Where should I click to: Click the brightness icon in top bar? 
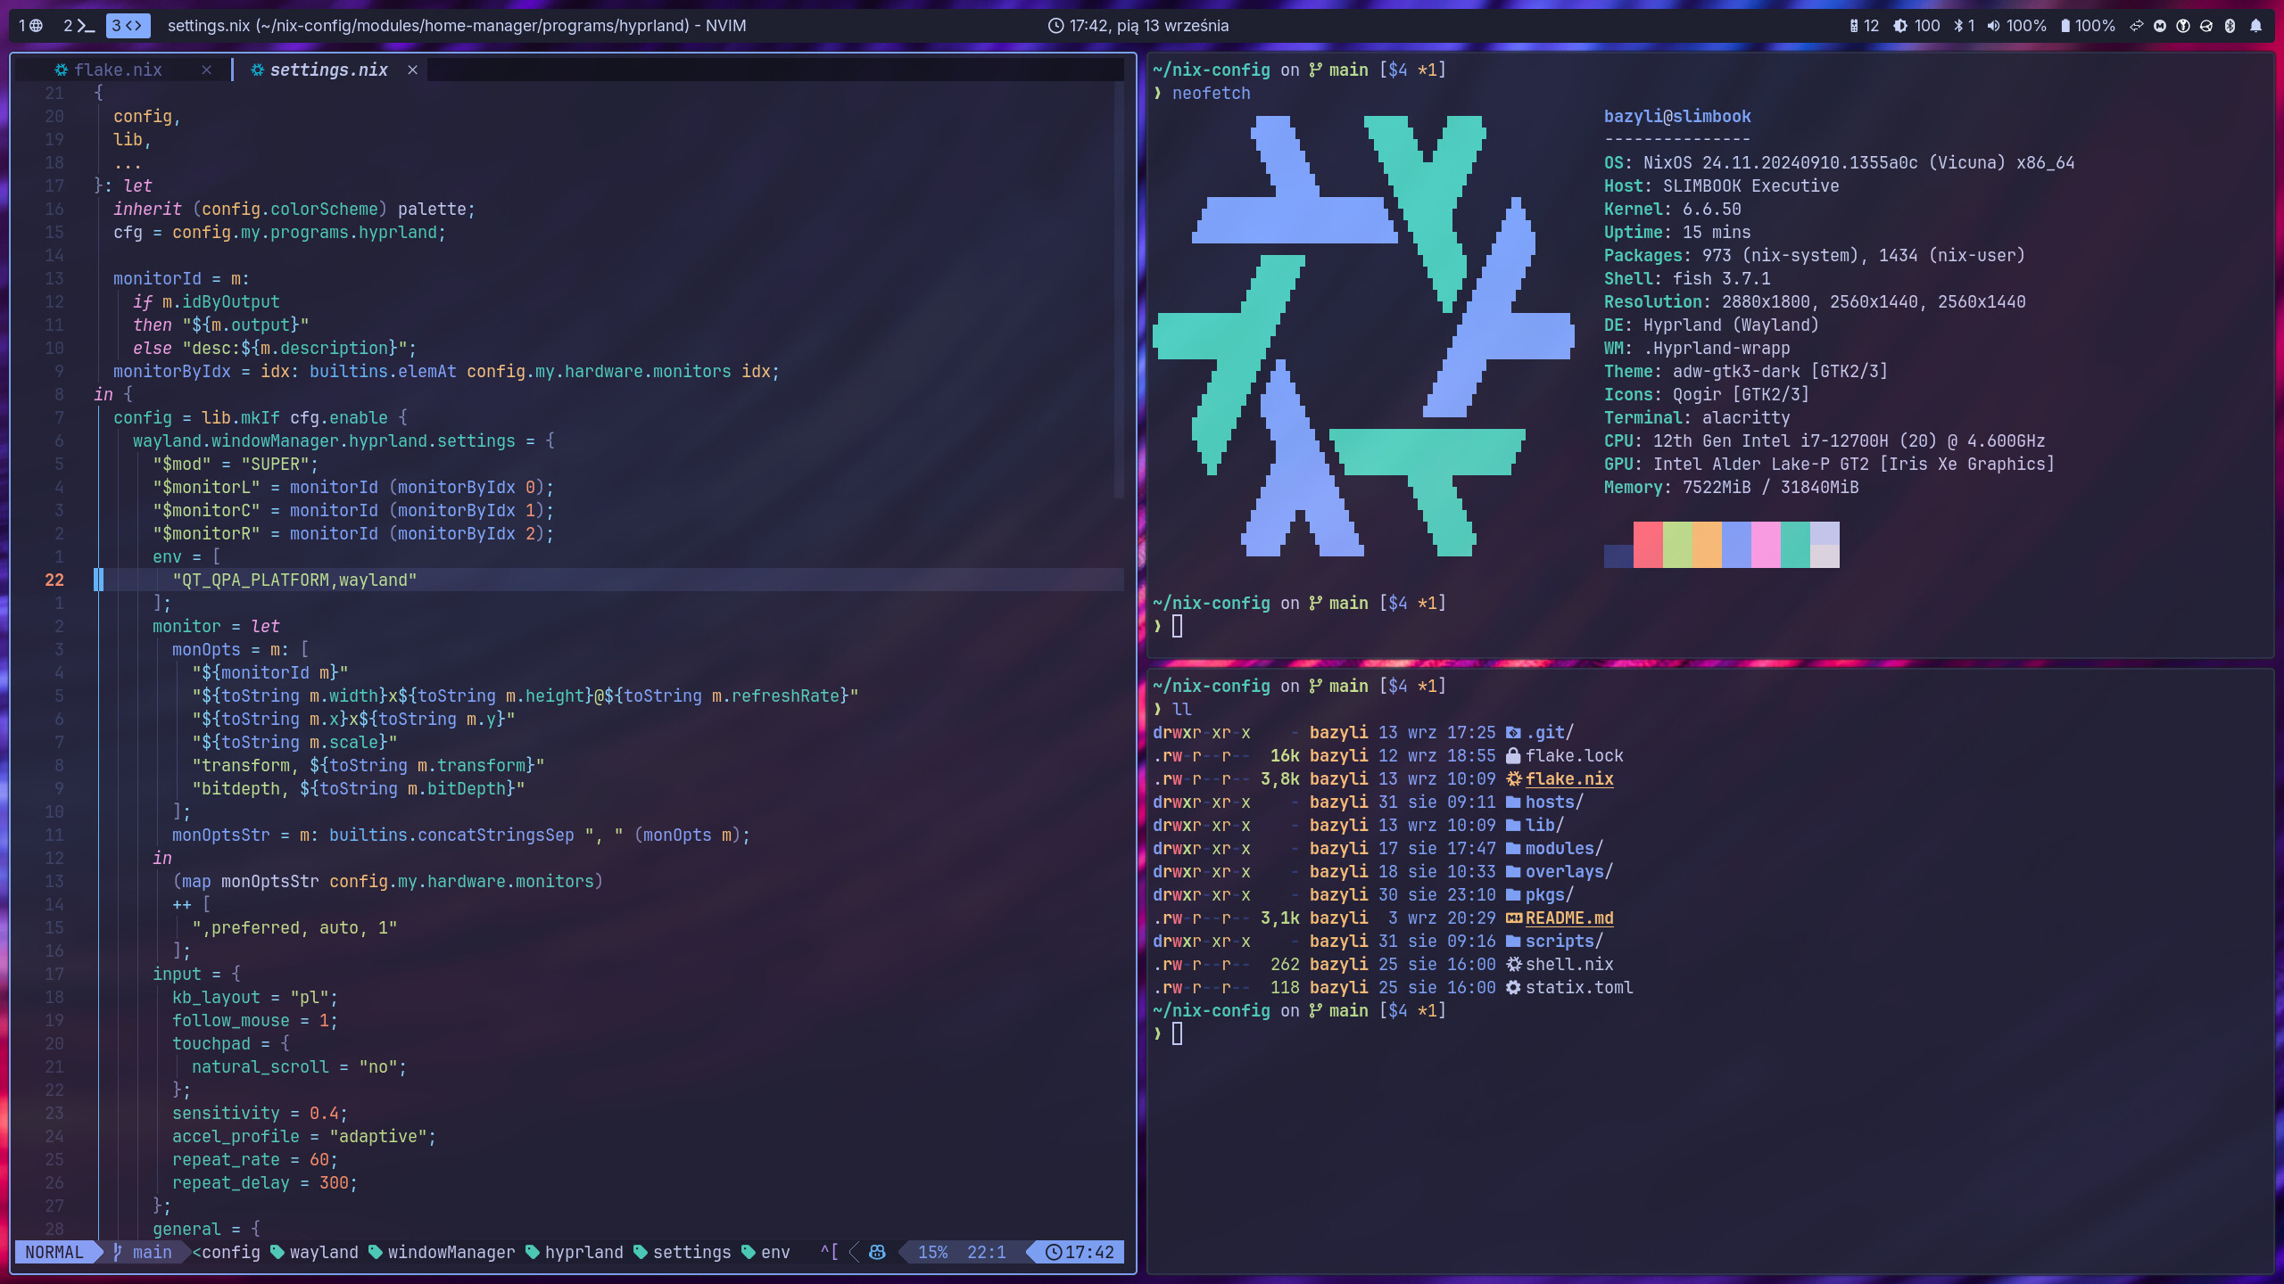pos(1900,26)
